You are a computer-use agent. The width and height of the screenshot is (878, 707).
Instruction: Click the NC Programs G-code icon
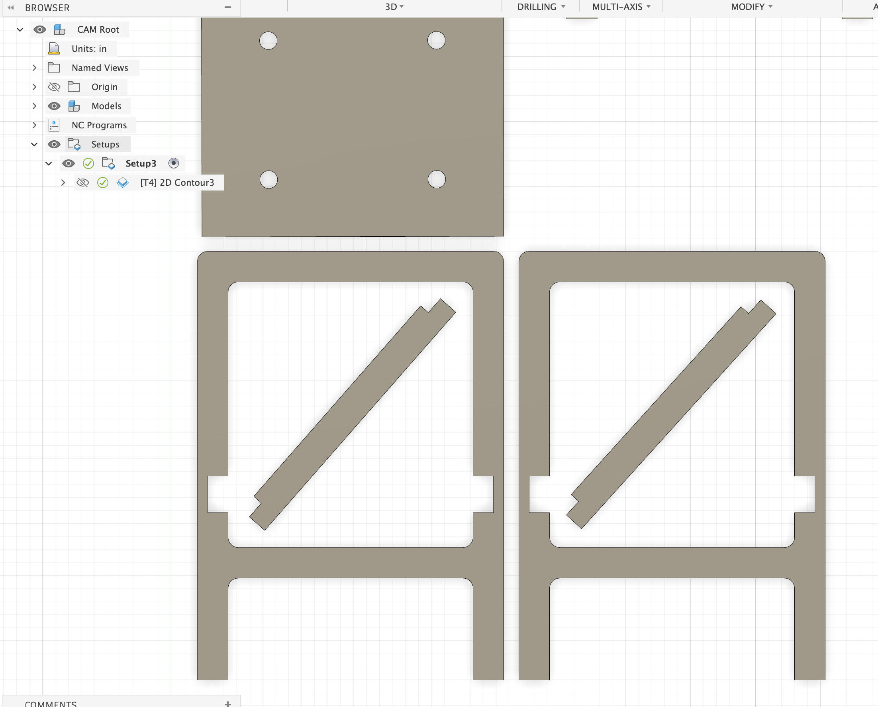54,125
